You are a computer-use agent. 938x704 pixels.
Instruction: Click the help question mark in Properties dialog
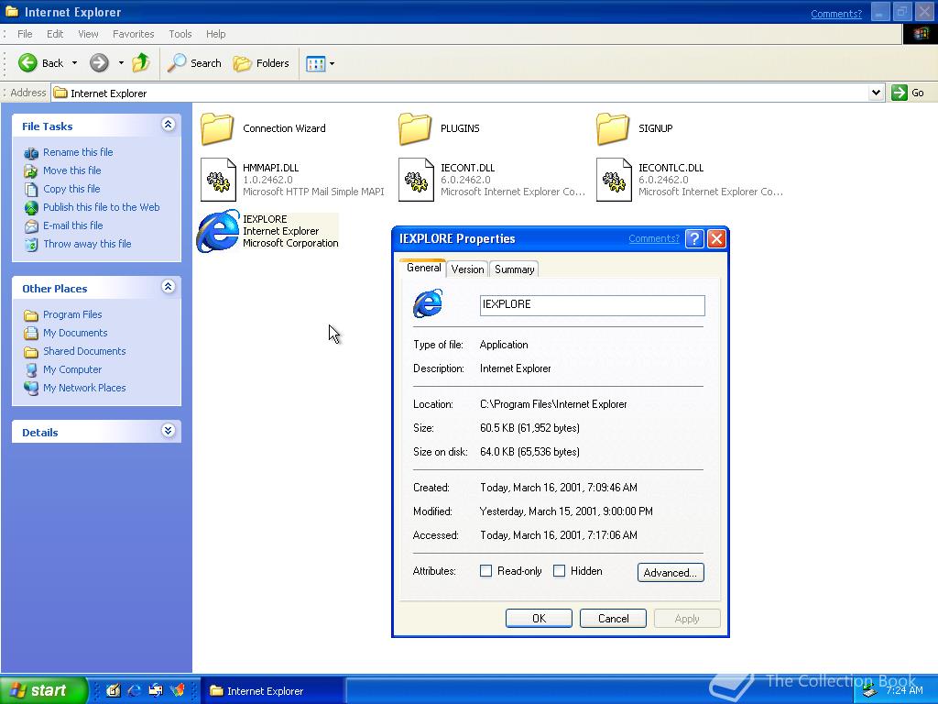point(694,239)
